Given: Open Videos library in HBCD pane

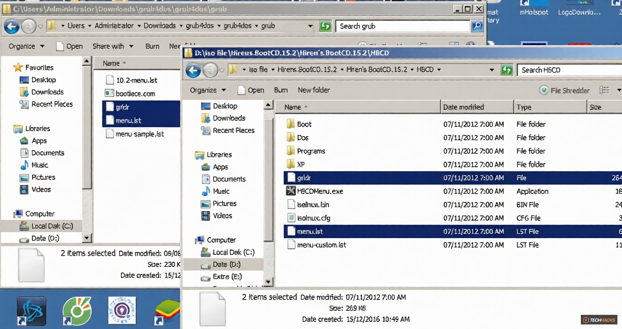Looking at the screenshot, I should (x=217, y=216).
